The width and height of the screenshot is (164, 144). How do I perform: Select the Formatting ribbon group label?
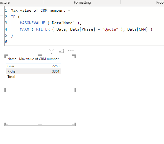[x=82, y=2]
